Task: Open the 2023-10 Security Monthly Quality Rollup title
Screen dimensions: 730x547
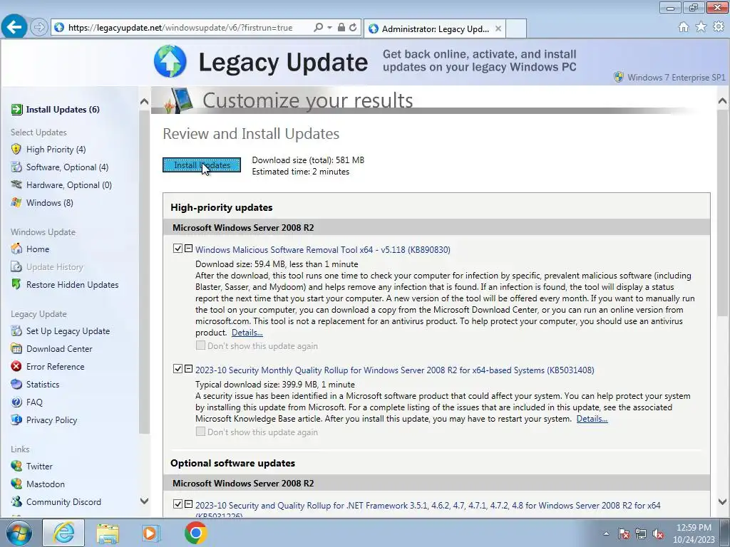Action: (394, 370)
